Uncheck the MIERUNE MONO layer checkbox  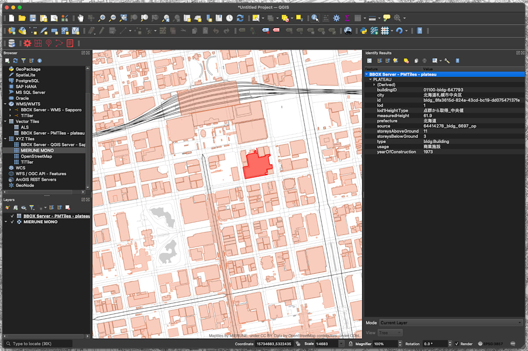[x=12, y=222]
